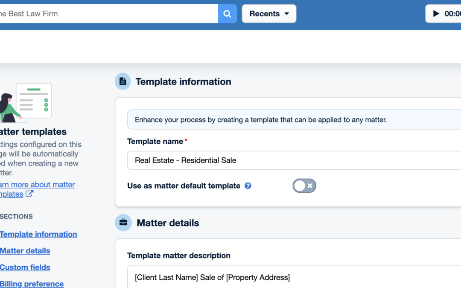Click the search magnifying glass icon

(x=227, y=13)
